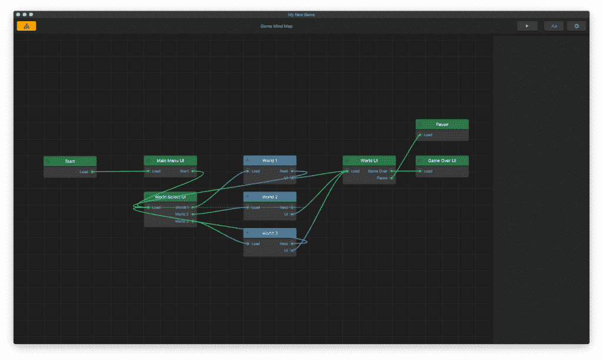Click the World 2 node's UI port
Viewport: 603px width, 360px height.
tap(292, 214)
